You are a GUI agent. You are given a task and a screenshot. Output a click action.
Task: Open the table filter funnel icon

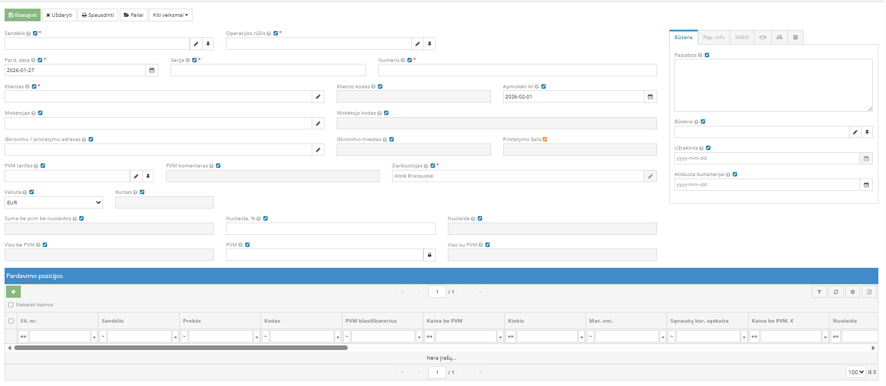[819, 292]
